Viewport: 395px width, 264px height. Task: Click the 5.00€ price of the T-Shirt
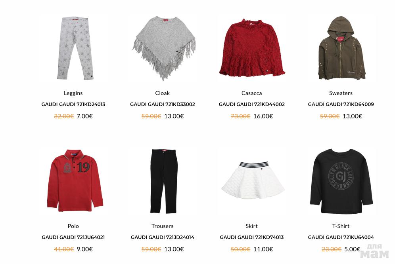(x=352, y=249)
